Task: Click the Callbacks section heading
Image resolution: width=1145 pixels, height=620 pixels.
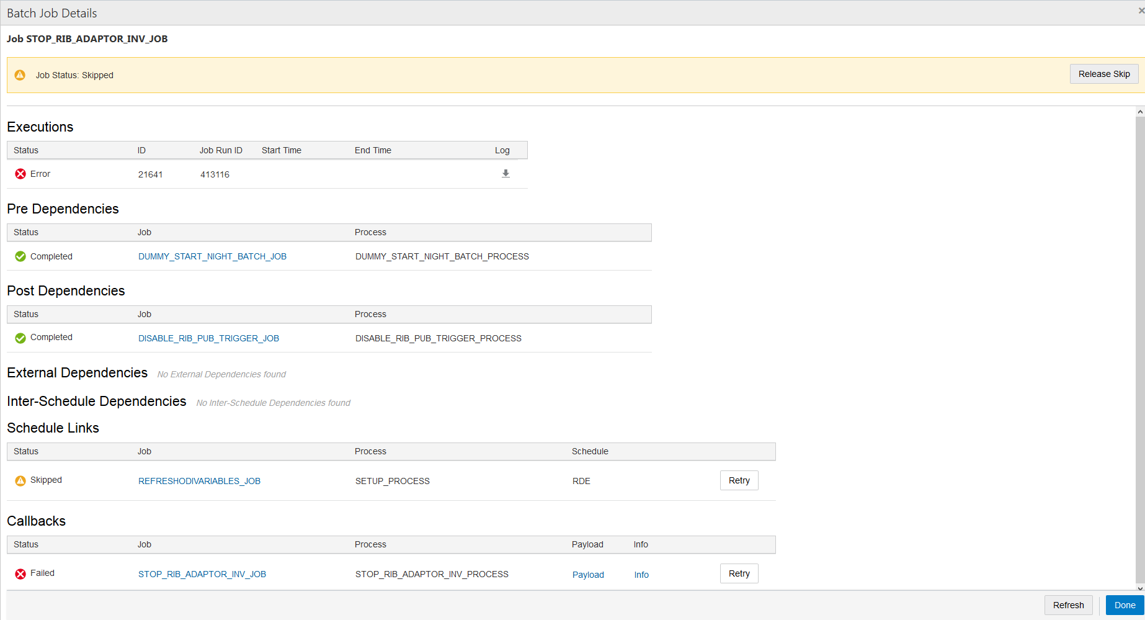Action: point(36,521)
